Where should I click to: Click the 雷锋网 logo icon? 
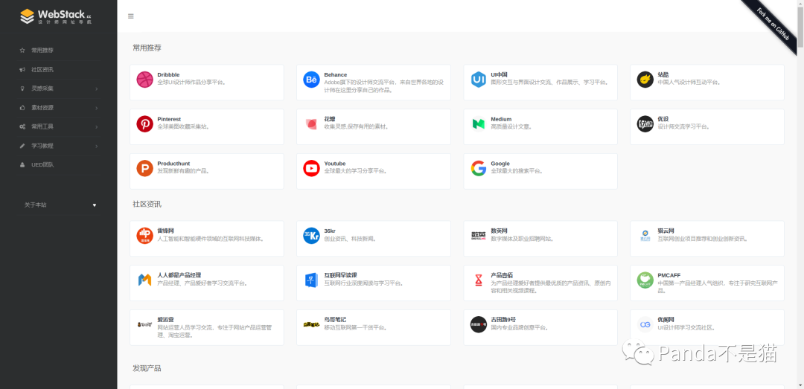coord(144,236)
